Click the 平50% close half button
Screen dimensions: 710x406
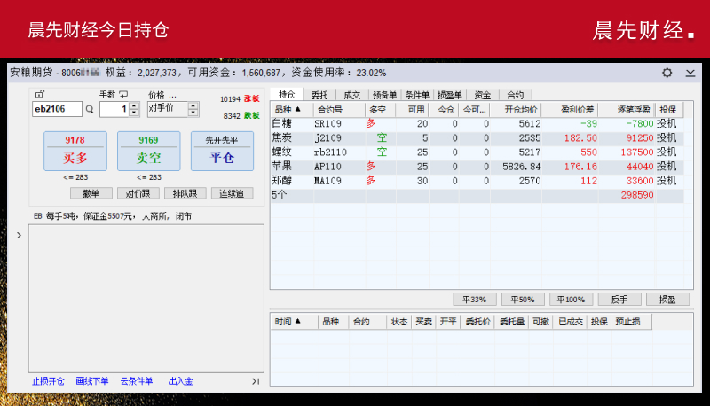point(522,300)
